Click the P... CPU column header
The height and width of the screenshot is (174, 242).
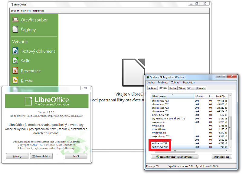(211, 96)
